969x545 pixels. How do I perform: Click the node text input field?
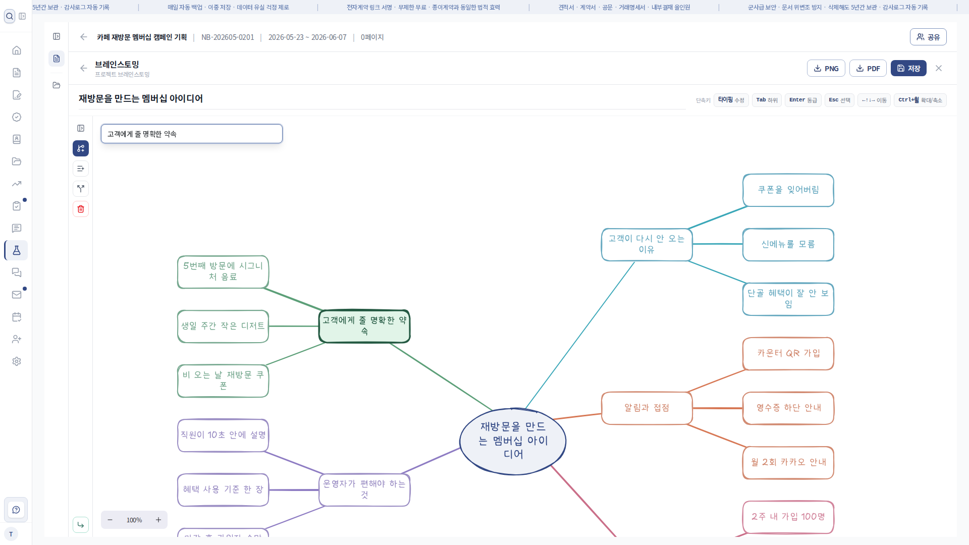click(x=192, y=134)
